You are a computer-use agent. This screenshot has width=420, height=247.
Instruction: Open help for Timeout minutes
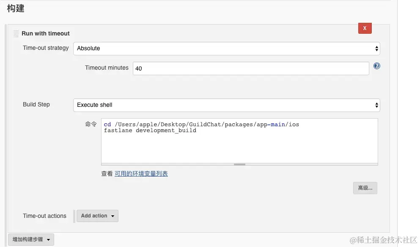tap(376, 66)
